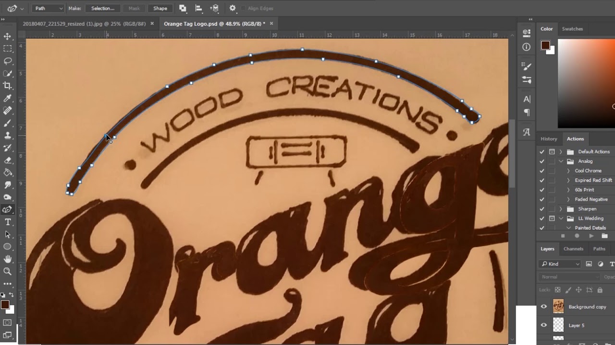Play the selected action
The width and height of the screenshot is (615, 345).
[591, 236]
